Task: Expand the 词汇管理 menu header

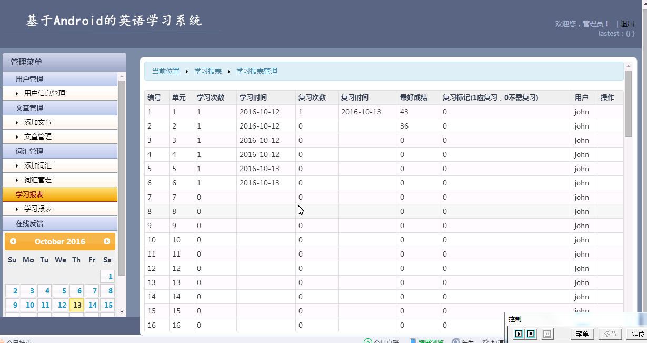Action: [61, 151]
